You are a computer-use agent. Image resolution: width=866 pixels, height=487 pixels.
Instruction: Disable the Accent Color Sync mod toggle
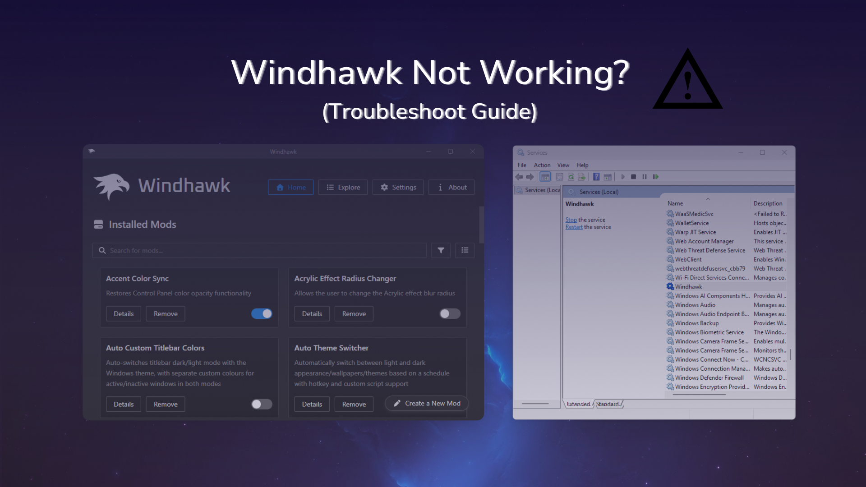262,313
